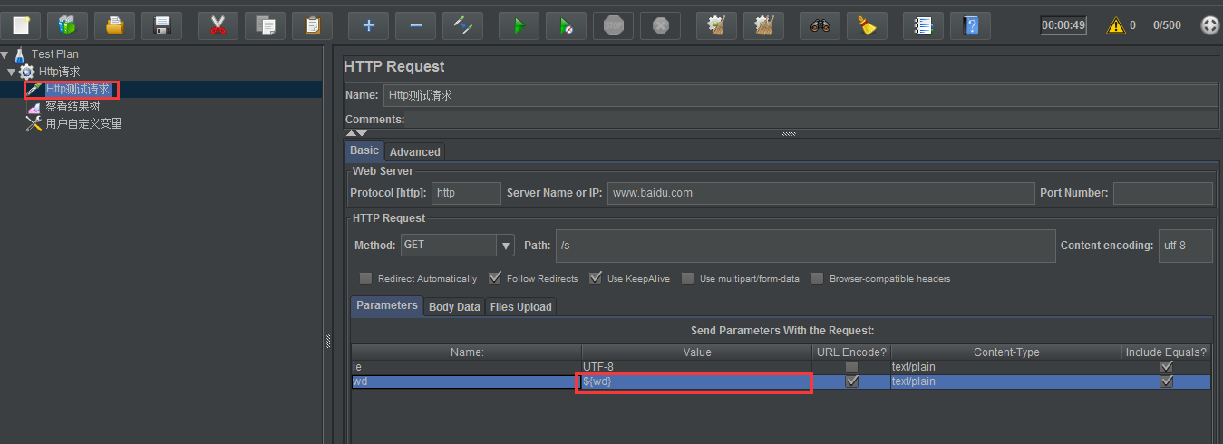Click the Content-Type column header
Image resolution: width=1223 pixels, height=444 pixels.
tap(1006, 352)
